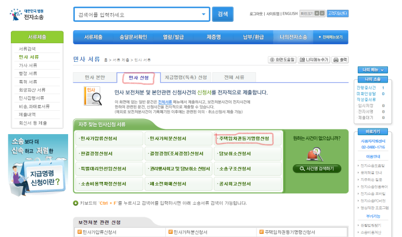Open 미확인송달 in 나의 소송
This screenshot has height=237, width=402.
(x=366, y=94)
